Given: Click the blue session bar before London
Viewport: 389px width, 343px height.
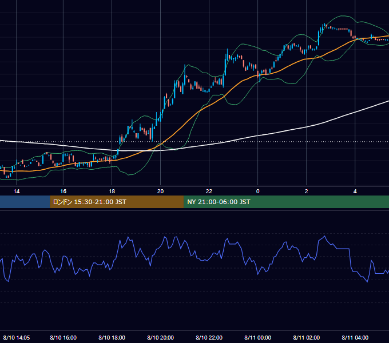Looking at the screenshot, I should [x=25, y=202].
